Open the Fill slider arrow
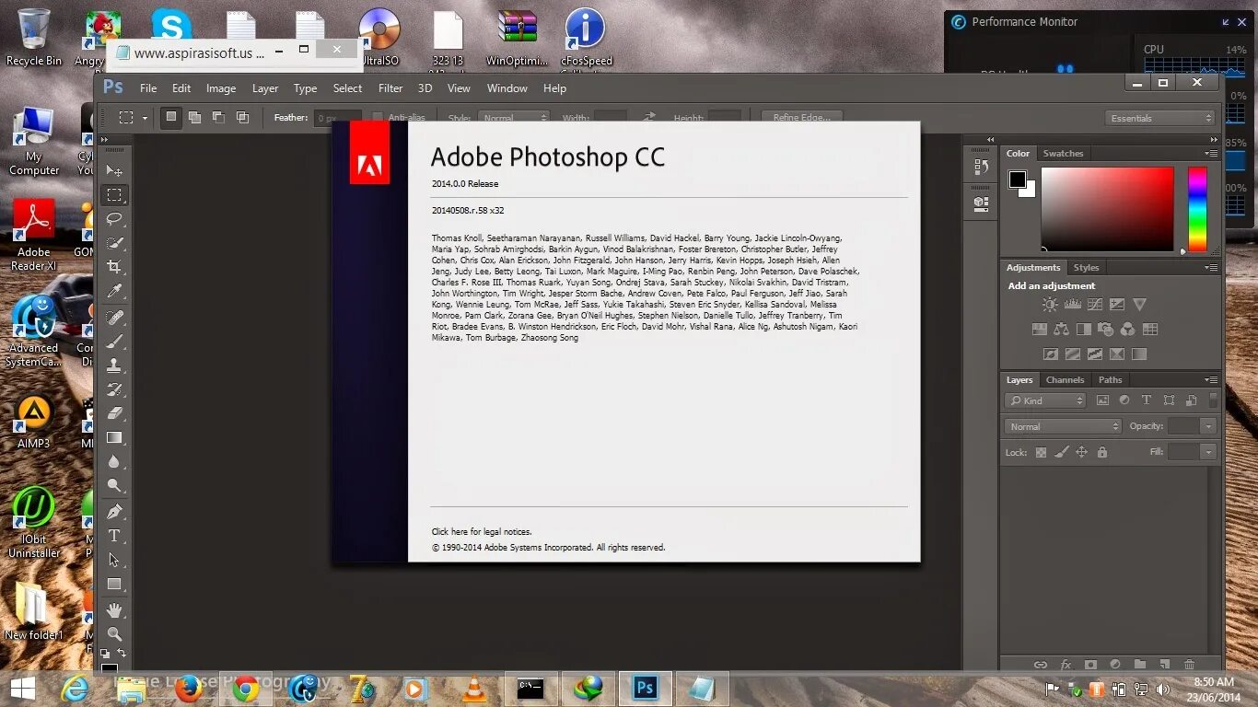The width and height of the screenshot is (1258, 707). (x=1208, y=452)
